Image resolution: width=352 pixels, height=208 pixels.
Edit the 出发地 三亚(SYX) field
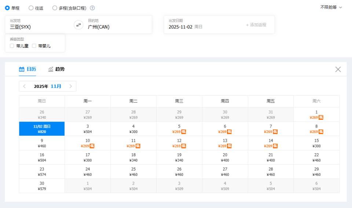40,25
